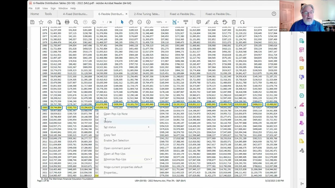Zoom in with the plus circle icon

coord(148,22)
